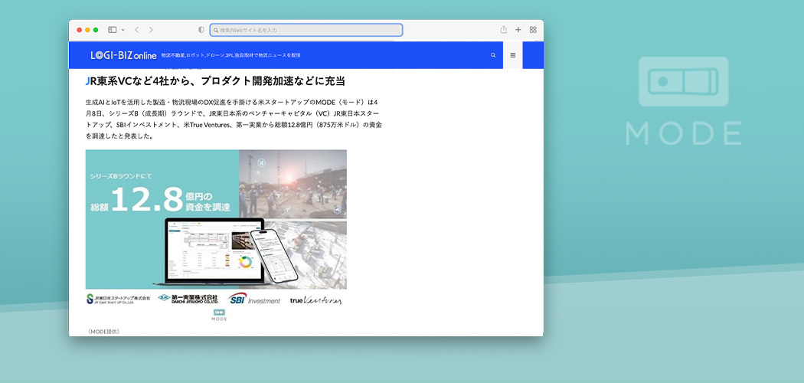Click the LOGI-BIZ online logo

123,55
